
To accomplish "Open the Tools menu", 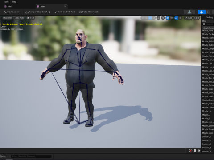I will click(x=6, y=2).
